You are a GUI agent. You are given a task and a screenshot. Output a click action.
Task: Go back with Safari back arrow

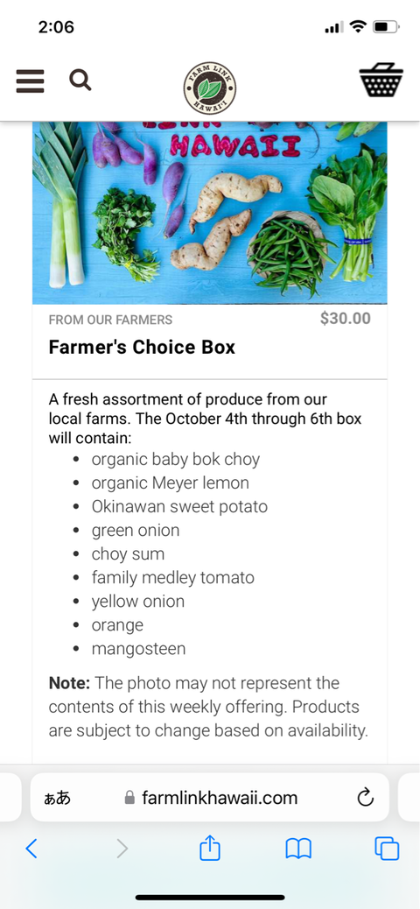pos(31,849)
